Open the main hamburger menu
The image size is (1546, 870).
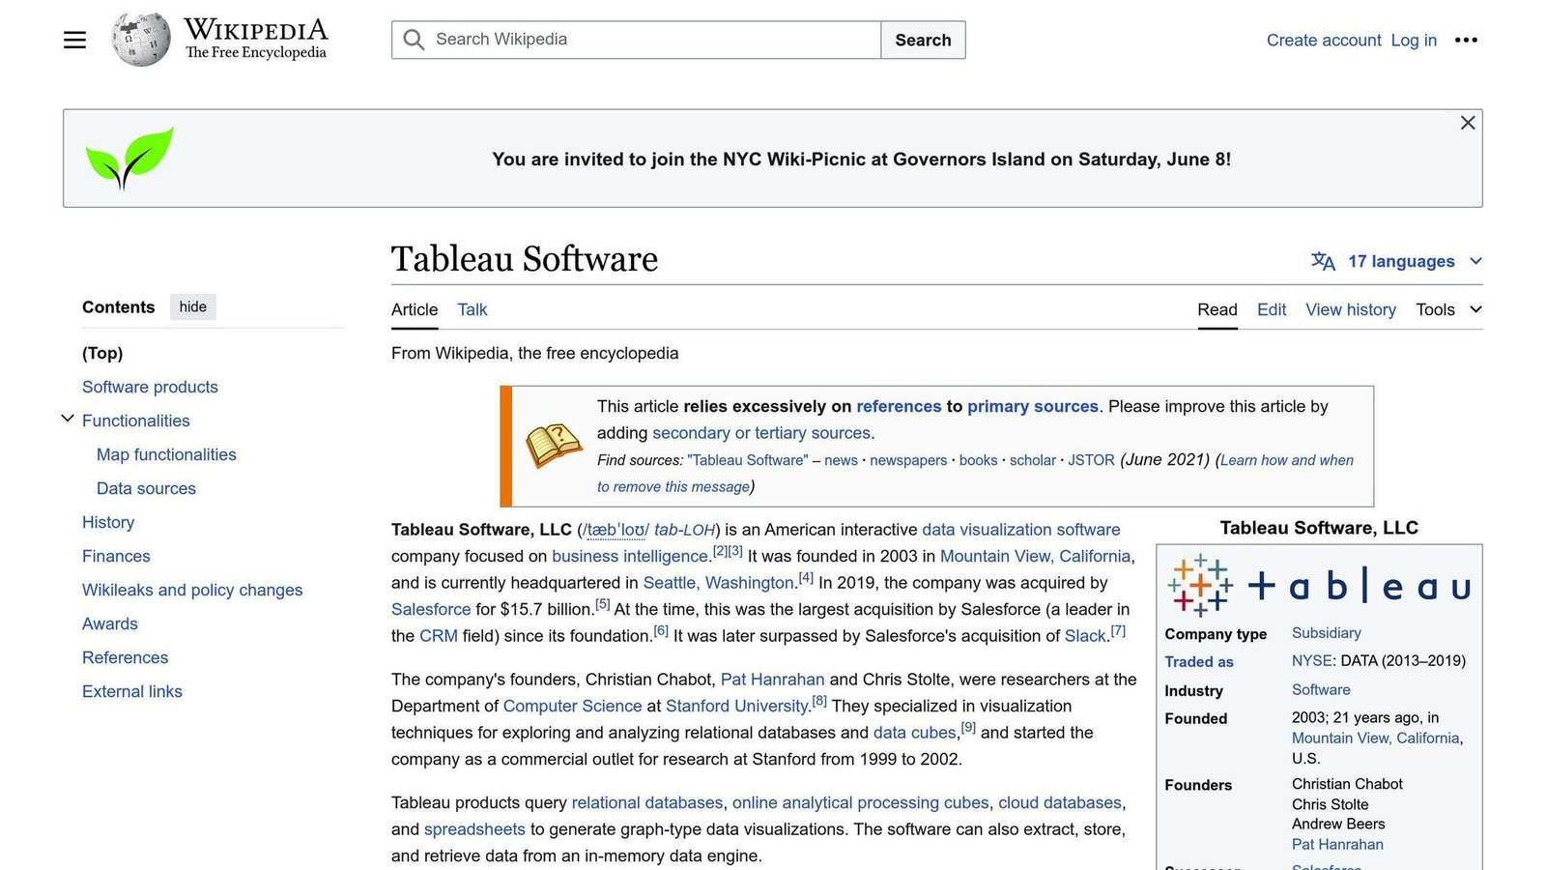click(x=74, y=40)
